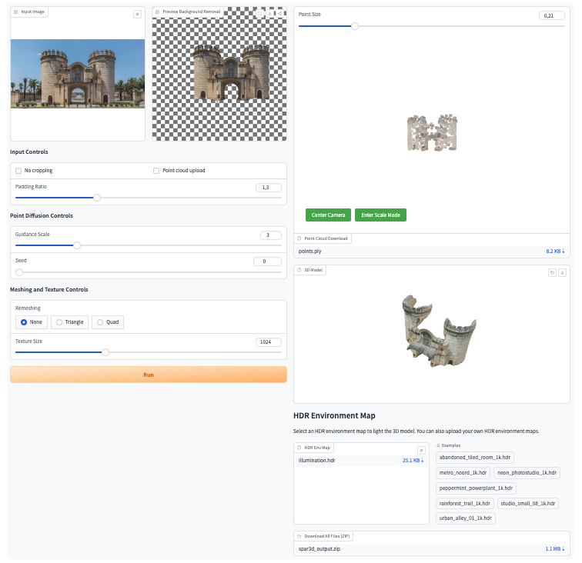The image size is (582, 563).
Task: Toggle the Point cloud upload checkbox
Action: (156, 170)
